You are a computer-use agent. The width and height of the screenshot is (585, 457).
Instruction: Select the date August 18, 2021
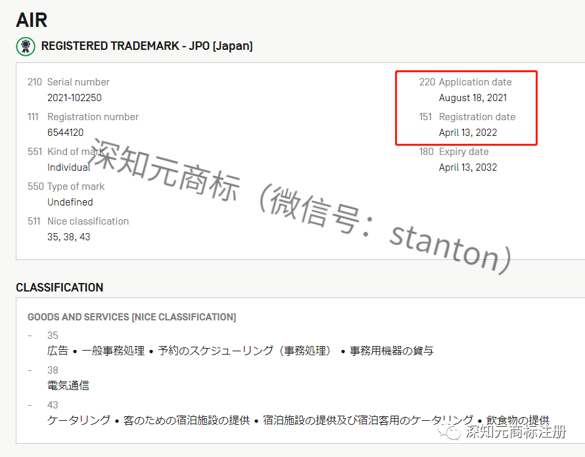(x=473, y=98)
